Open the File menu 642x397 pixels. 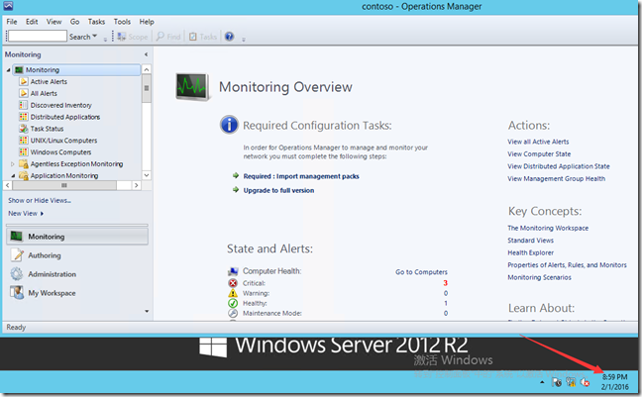coord(12,22)
